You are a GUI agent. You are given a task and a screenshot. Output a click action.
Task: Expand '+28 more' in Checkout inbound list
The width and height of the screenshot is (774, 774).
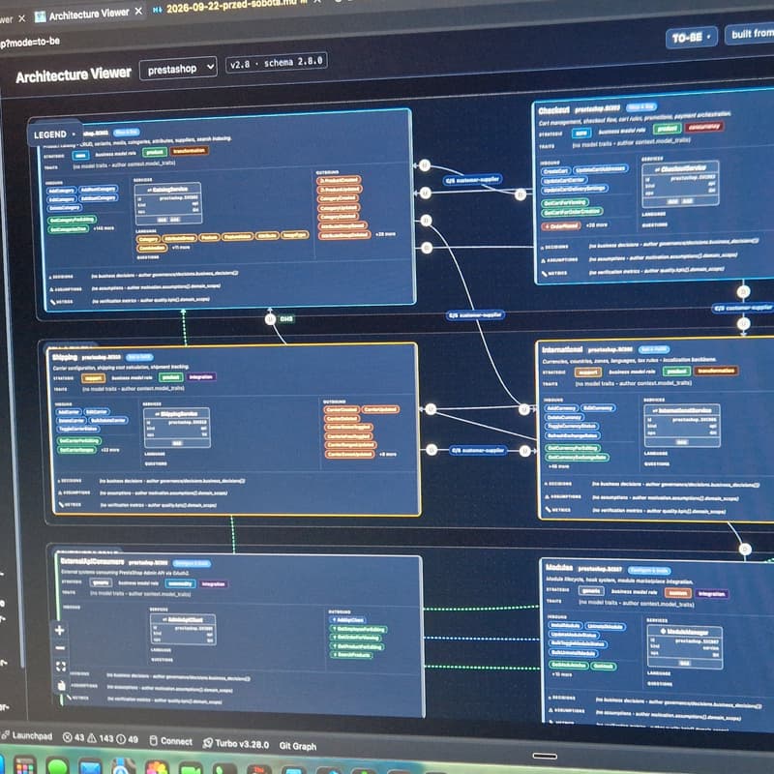(x=597, y=224)
